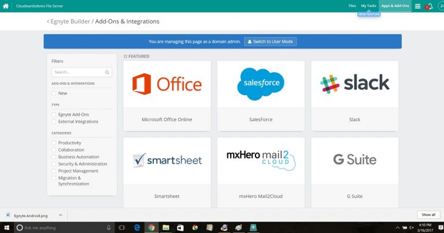The height and width of the screenshot is (233, 444).
Task: Open the Slack integration card
Action: (355, 96)
